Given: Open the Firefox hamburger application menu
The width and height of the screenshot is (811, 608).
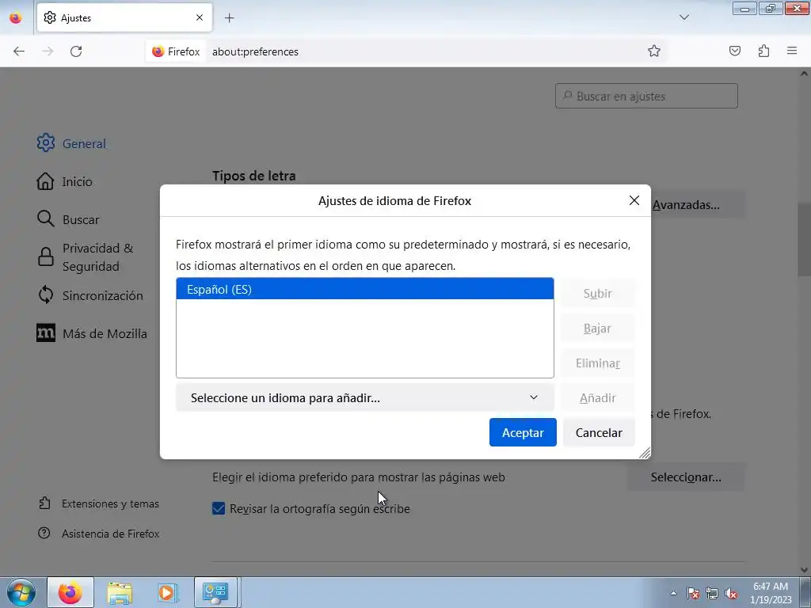Looking at the screenshot, I should pyautogui.click(x=792, y=51).
